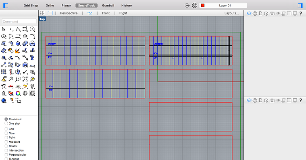Toggle the right sidebar panel button
This screenshot has width=306, height=160.
click(300, 6)
